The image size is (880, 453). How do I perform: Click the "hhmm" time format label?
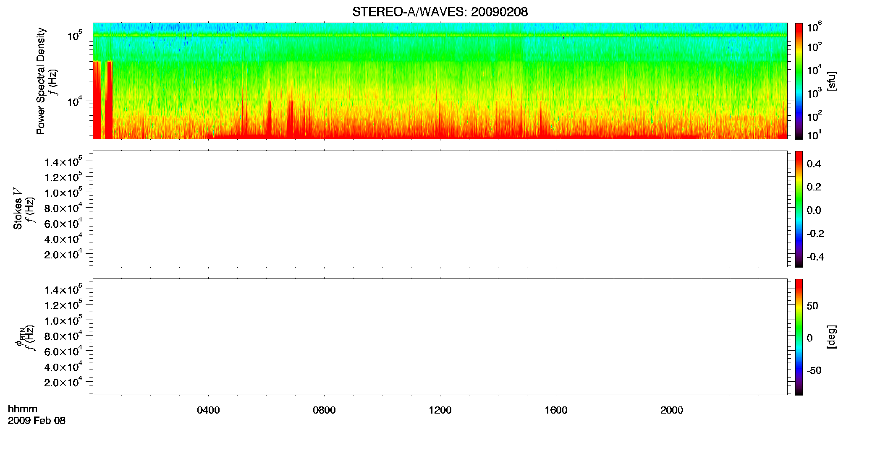pos(23,409)
